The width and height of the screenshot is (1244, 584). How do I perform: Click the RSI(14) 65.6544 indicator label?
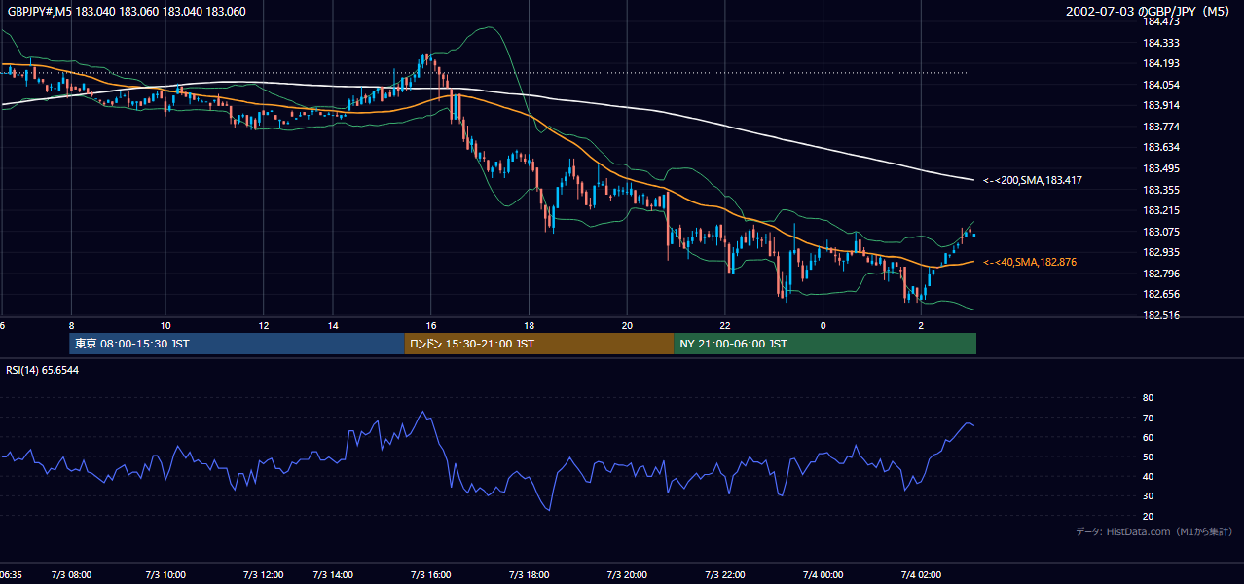[x=43, y=371]
